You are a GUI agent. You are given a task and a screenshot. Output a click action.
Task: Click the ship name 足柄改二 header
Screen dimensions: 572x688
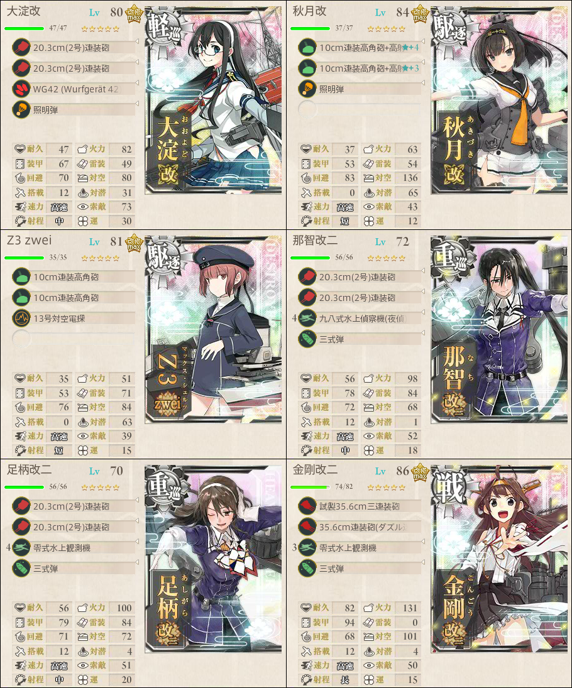pyautogui.click(x=30, y=470)
